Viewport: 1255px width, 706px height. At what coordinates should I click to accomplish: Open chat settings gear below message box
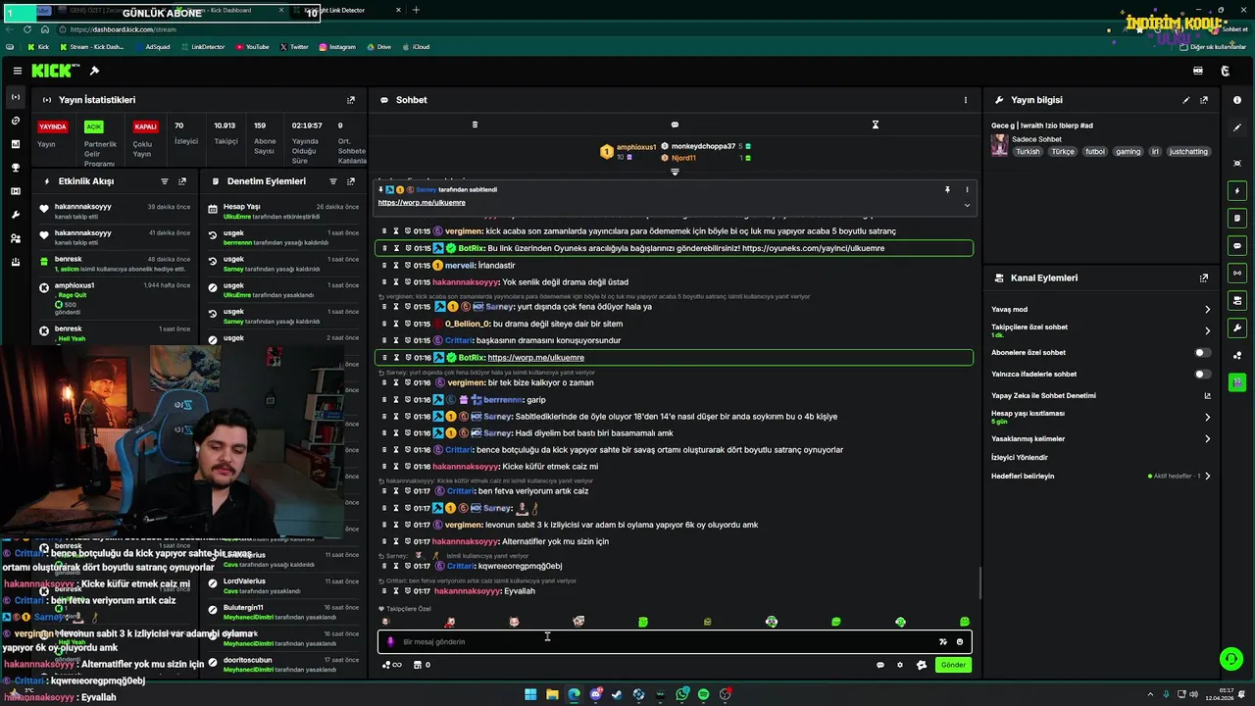click(x=900, y=665)
